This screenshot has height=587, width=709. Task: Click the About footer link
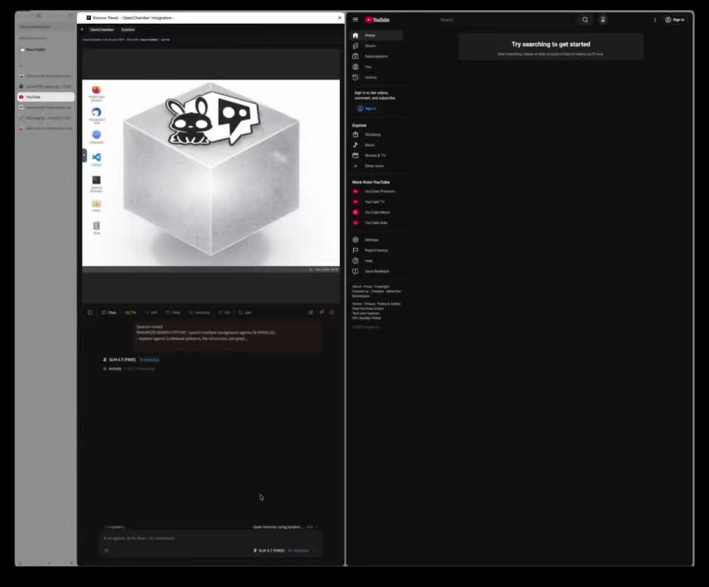pyautogui.click(x=357, y=286)
